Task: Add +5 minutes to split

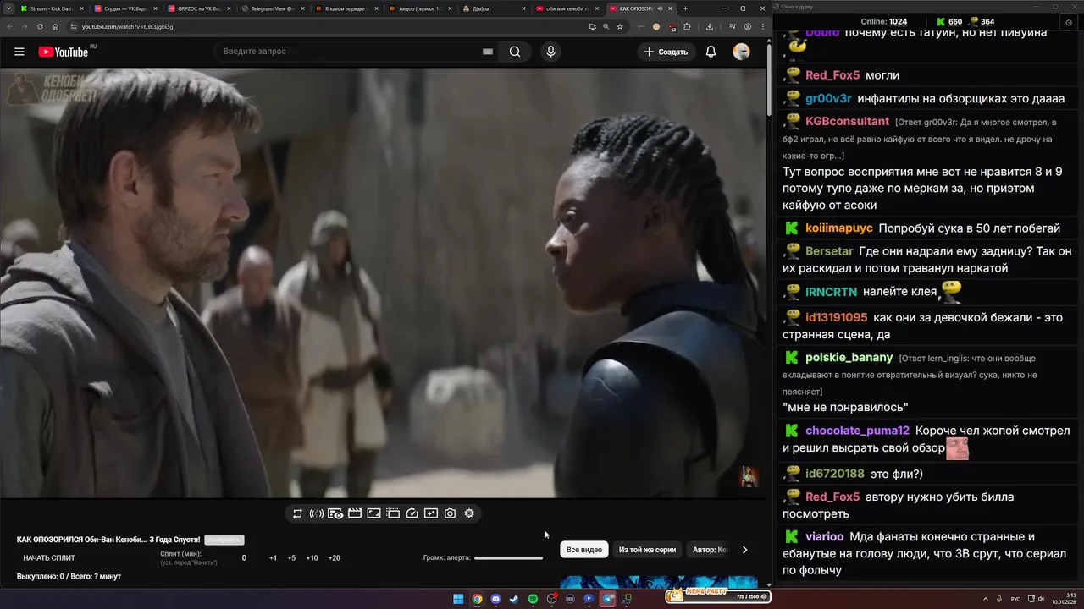Action: (291, 558)
